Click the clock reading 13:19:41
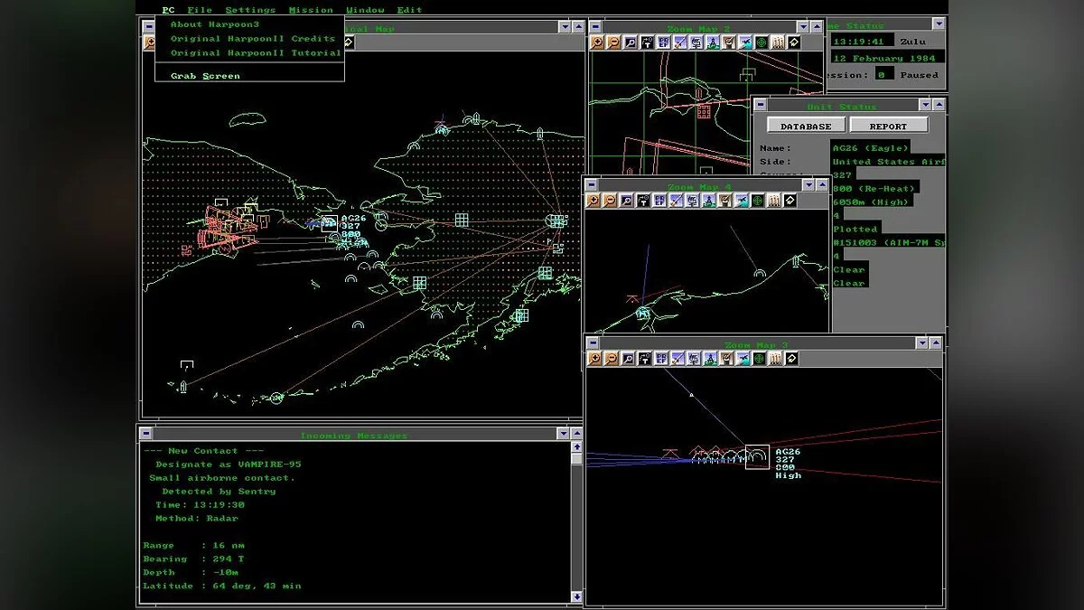The width and height of the screenshot is (1084, 610). 862,41
